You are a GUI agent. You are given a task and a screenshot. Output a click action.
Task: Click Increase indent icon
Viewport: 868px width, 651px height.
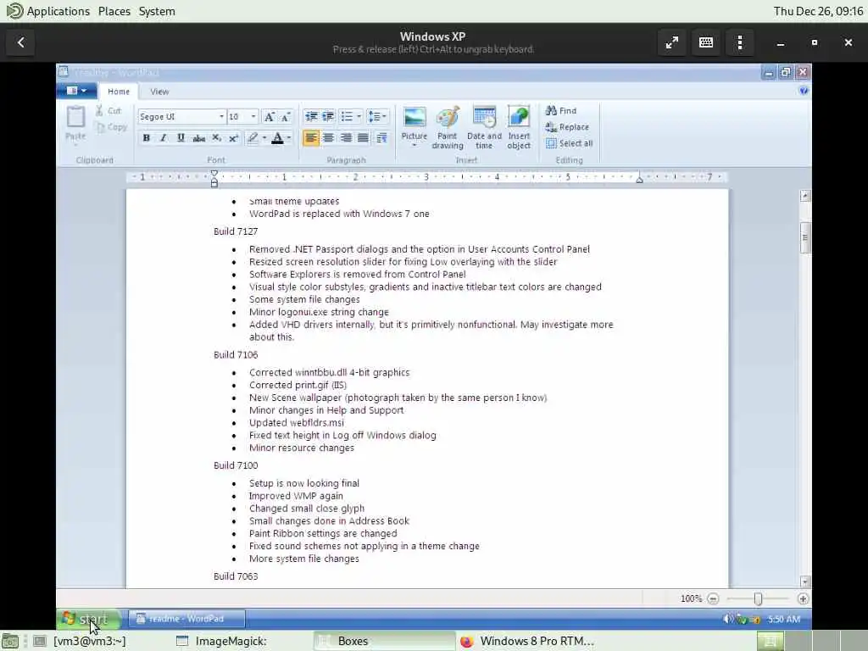pyautogui.click(x=328, y=116)
